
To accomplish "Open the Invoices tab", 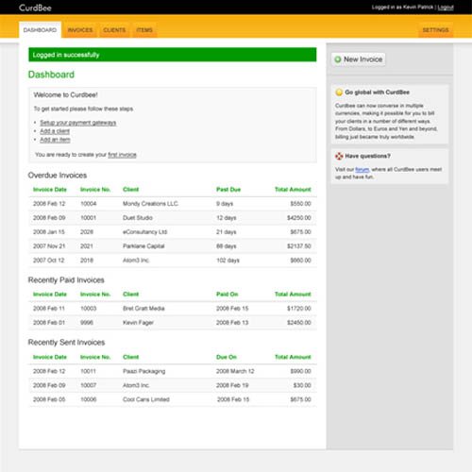I will (x=80, y=30).
